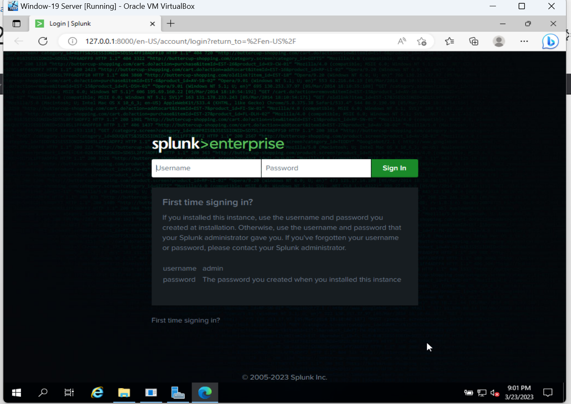
Task: Open a new browser tab with the plus button
Action: pyautogui.click(x=171, y=23)
